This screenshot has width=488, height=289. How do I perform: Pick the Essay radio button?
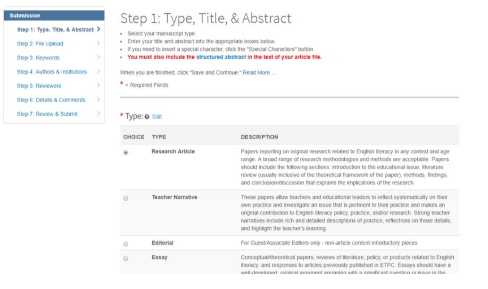[126, 258]
